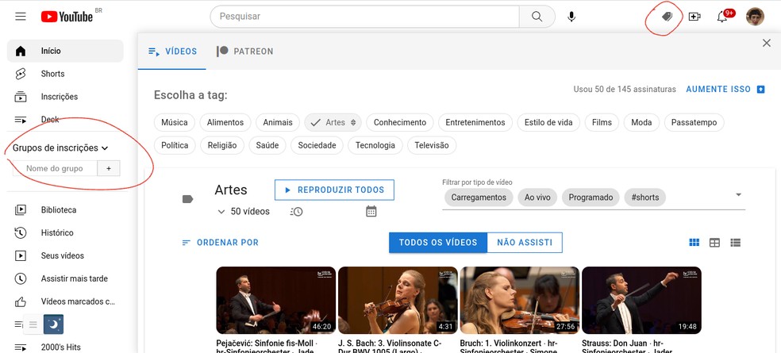This screenshot has width=781, height=353.
Task: Expand the 50 vídeos chevron
Action: (x=221, y=212)
